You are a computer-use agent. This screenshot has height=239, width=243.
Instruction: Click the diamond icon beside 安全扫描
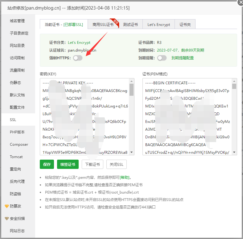click(7, 219)
